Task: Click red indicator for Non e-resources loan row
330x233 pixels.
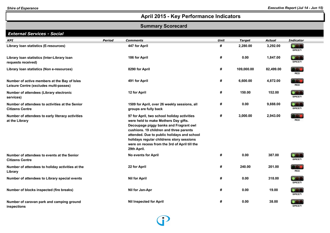Action: pyautogui.click(x=297, y=69)
